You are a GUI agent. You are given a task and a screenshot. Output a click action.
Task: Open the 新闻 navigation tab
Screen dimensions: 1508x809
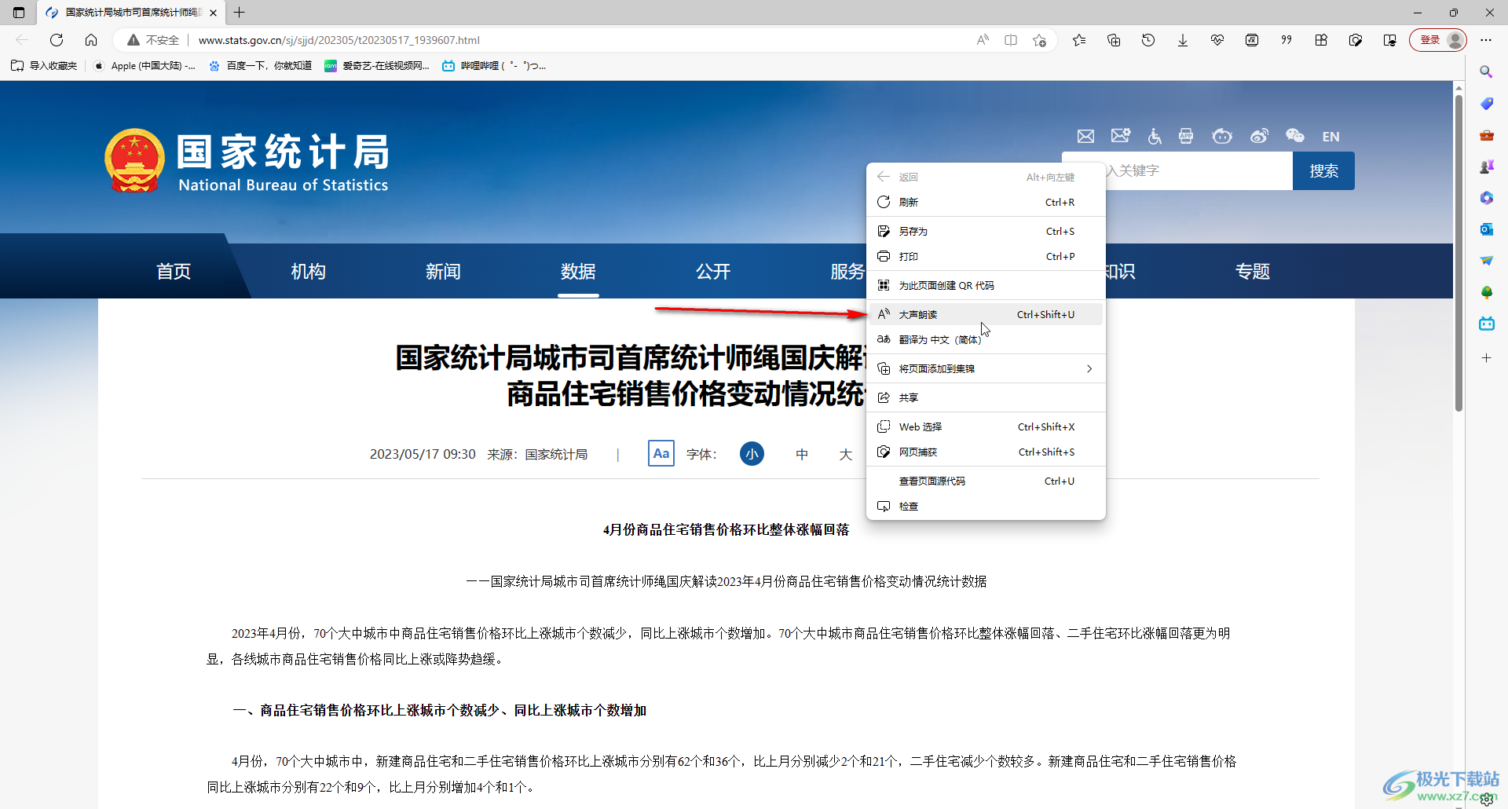443,272
